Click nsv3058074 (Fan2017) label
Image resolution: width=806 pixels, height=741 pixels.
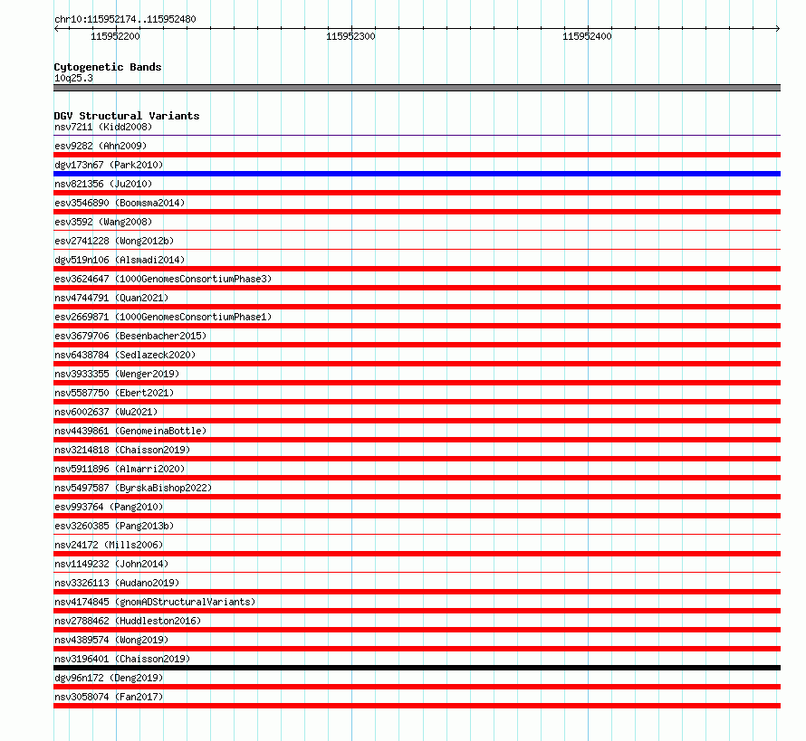coord(109,697)
